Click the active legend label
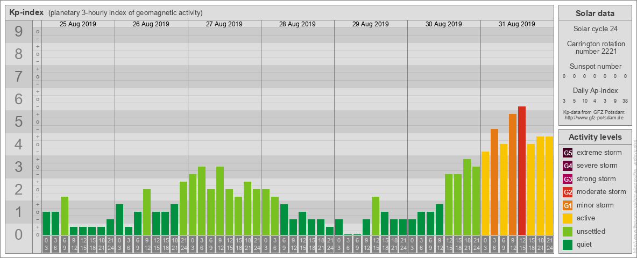 586,218
